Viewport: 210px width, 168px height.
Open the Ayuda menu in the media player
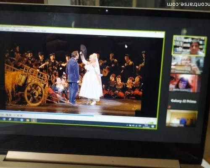coord(44,31)
